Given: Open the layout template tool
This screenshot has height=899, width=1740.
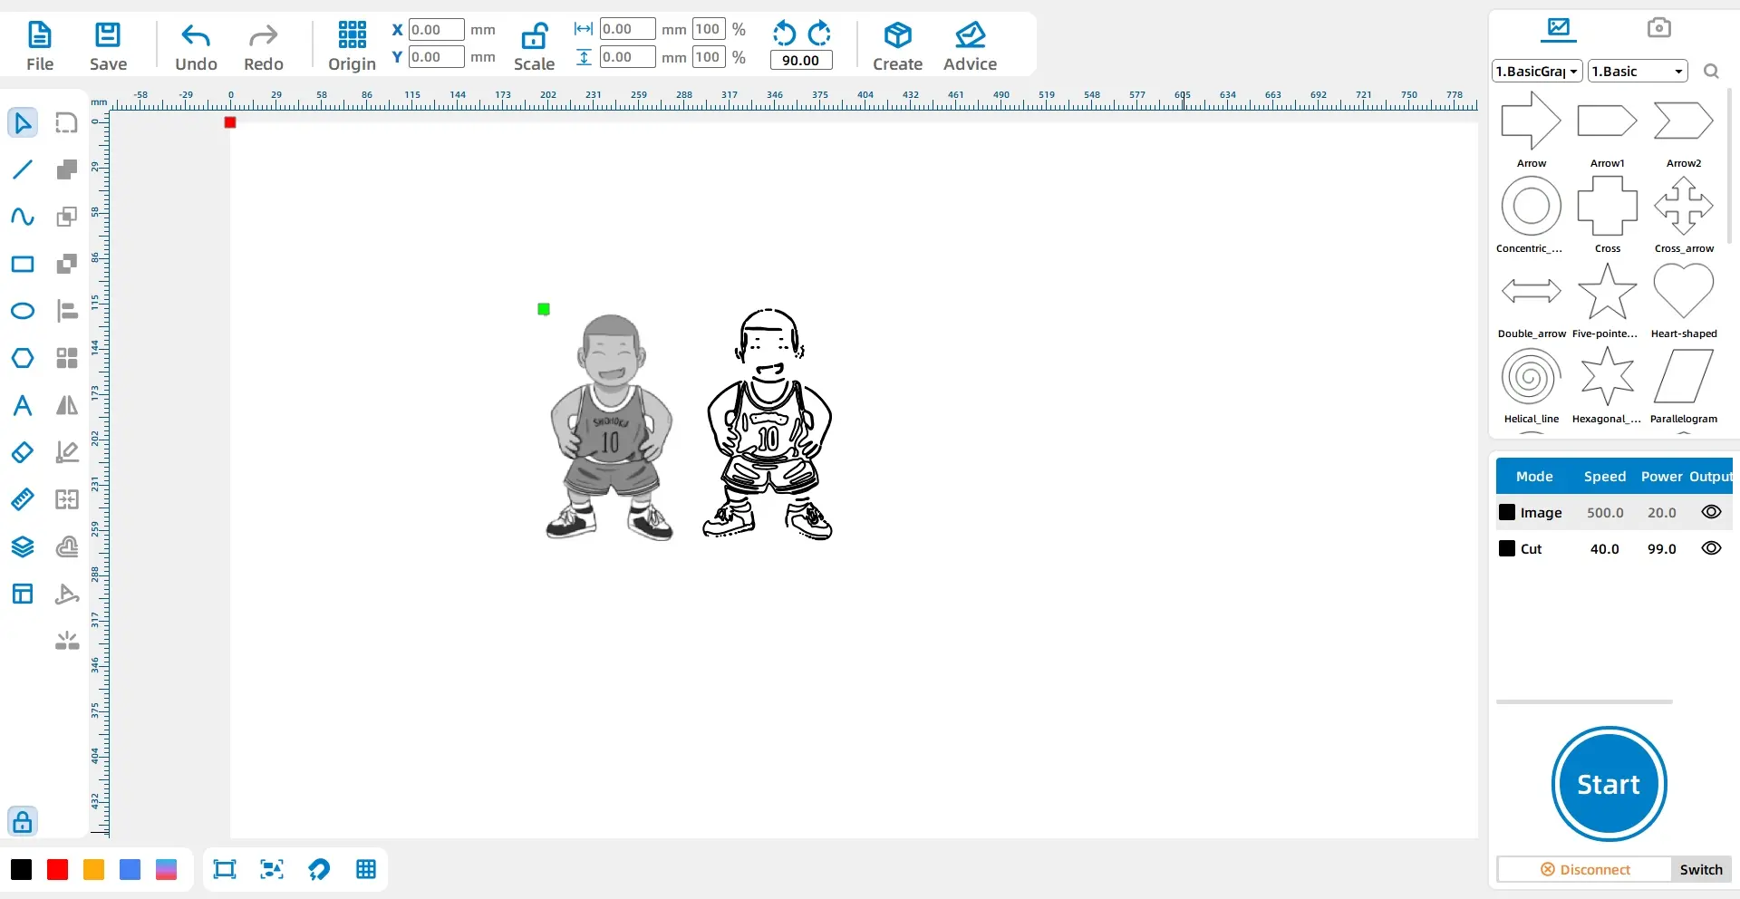Looking at the screenshot, I should pyautogui.click(x=23, y=594).
